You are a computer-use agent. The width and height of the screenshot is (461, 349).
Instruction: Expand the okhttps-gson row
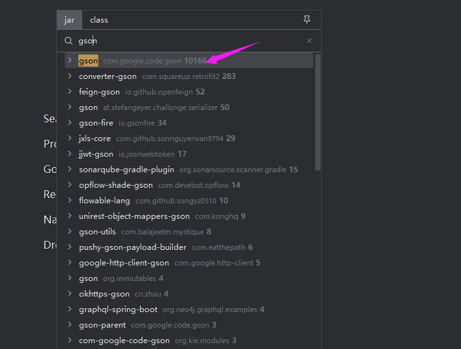(70, 294)
